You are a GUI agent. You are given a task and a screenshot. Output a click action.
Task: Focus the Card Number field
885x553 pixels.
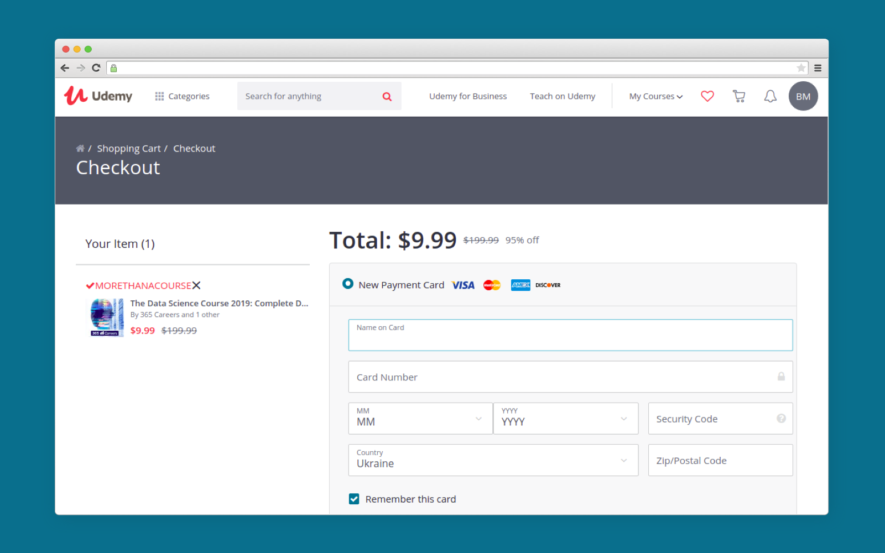tap(570, 377)
